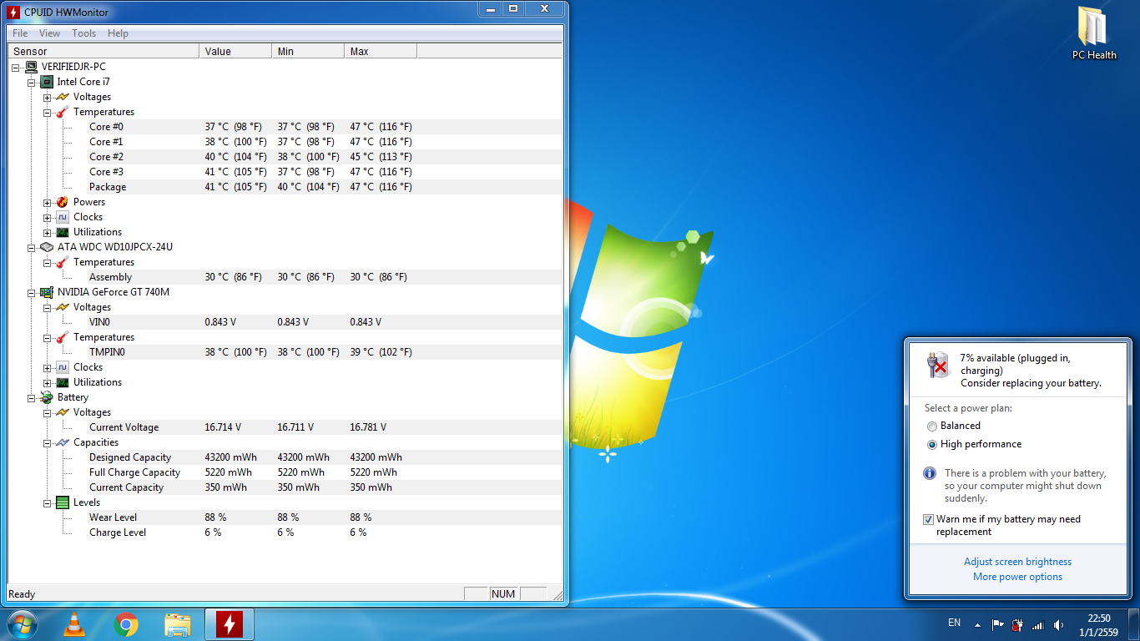Click the Sensor column header
The height and width of the screenshot is (641, 1140).
click(103, 51)
